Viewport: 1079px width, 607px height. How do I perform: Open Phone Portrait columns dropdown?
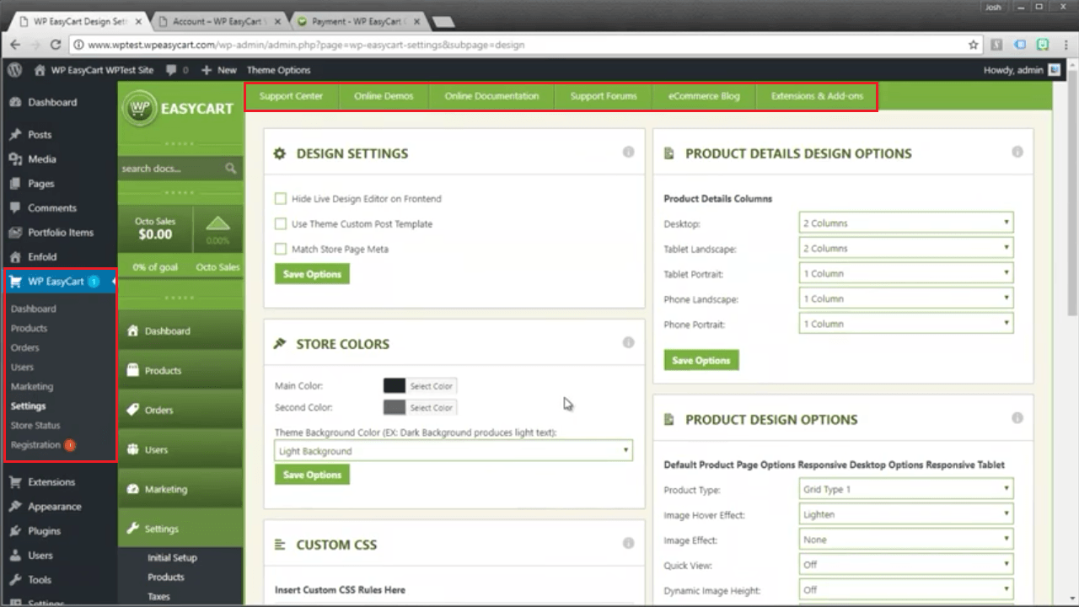(906, 324)
